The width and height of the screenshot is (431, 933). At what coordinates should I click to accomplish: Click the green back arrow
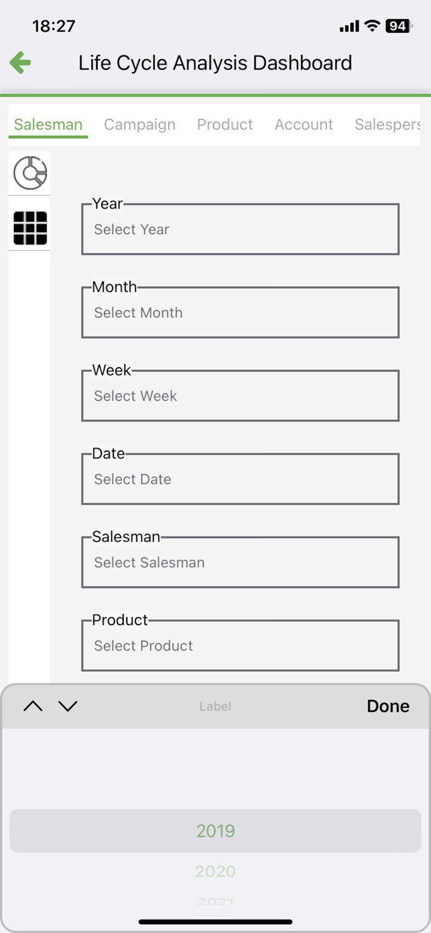pyautogui.click(x=20, y=62)
